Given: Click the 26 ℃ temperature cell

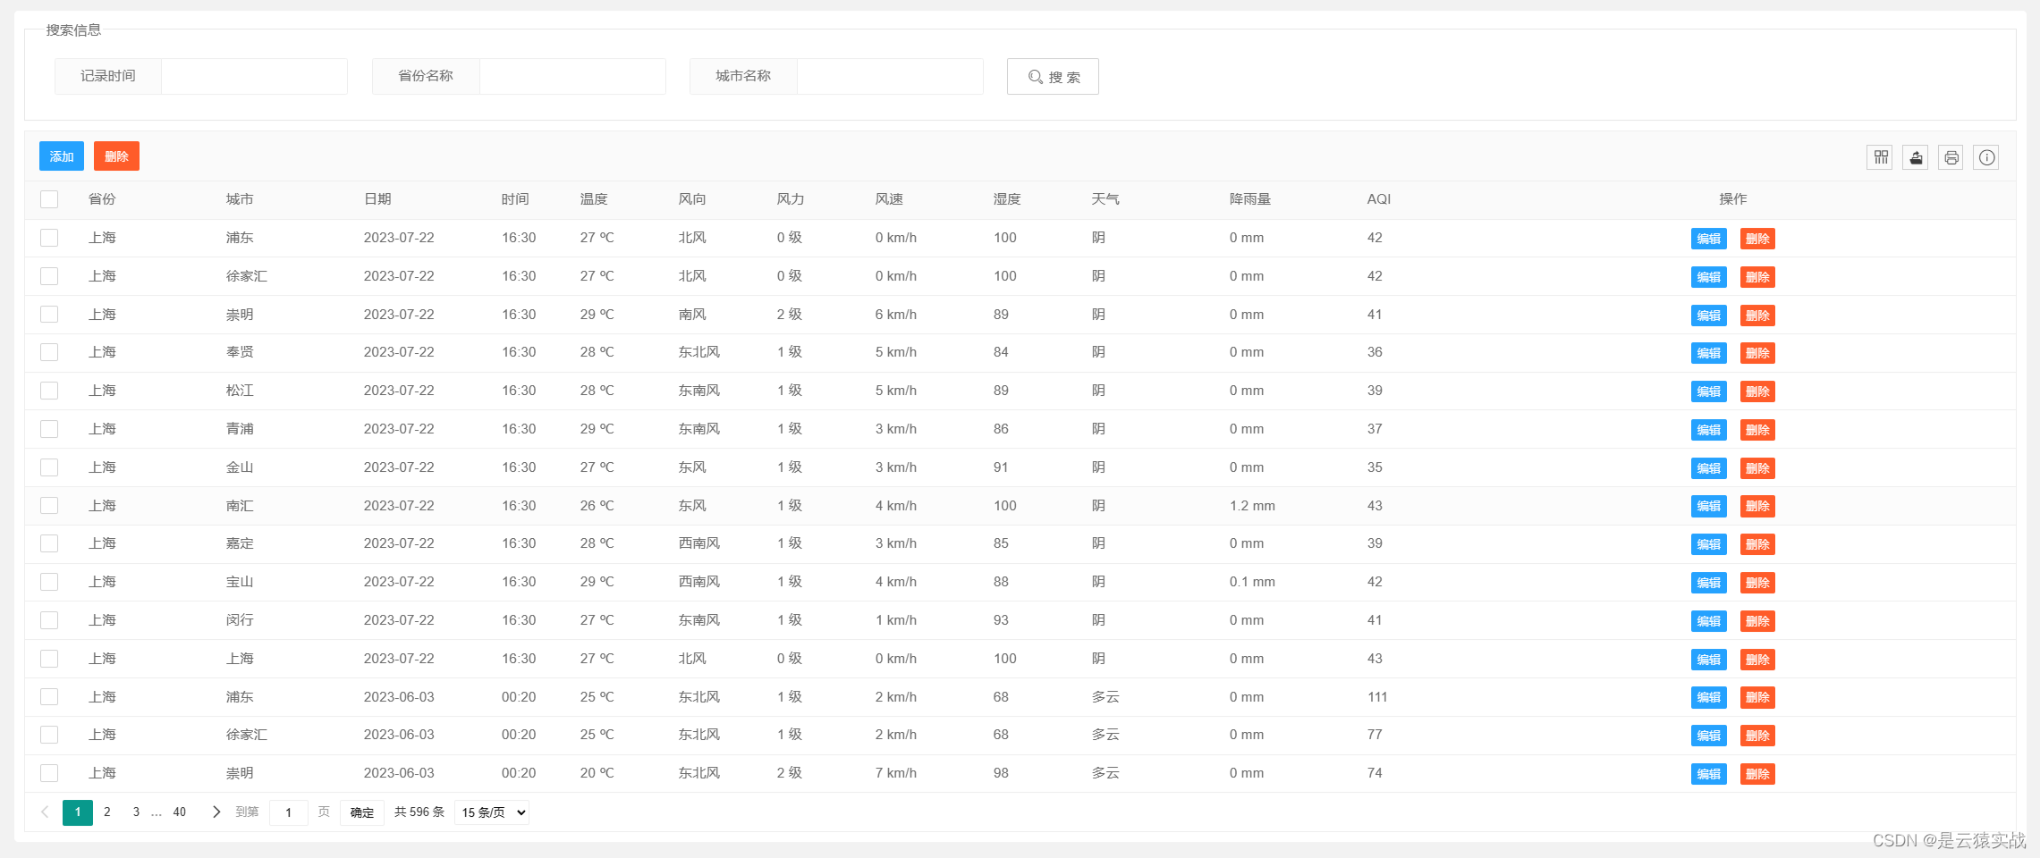Looking at the screenshot, I should (597, 506).
